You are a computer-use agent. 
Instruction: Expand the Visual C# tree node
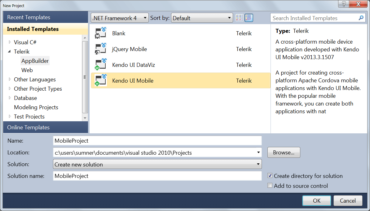(x=10, y=42)
